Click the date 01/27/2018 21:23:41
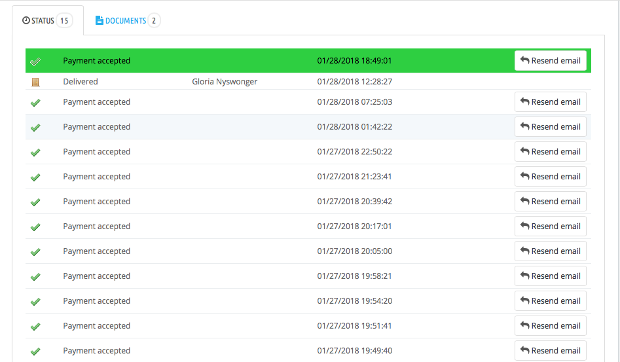The height and width of the screenshot is (362, 620). [354, 177]
